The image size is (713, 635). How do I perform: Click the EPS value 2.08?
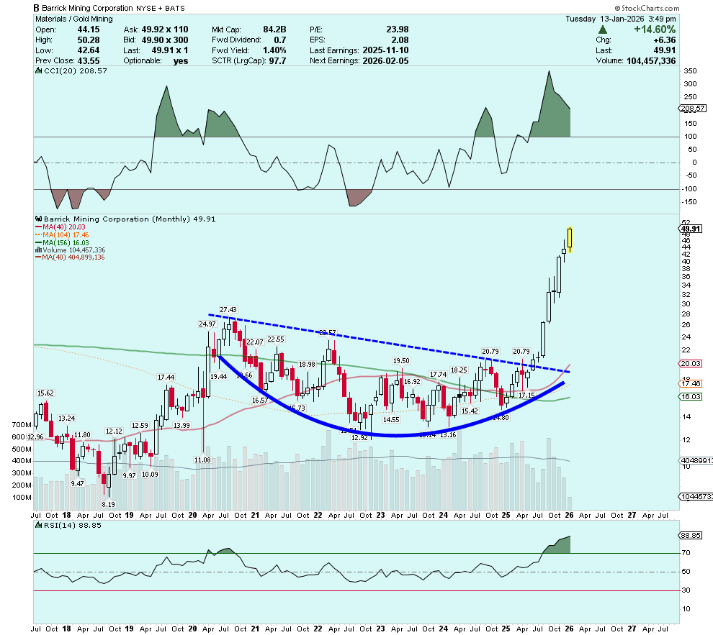tap(400, 40)
